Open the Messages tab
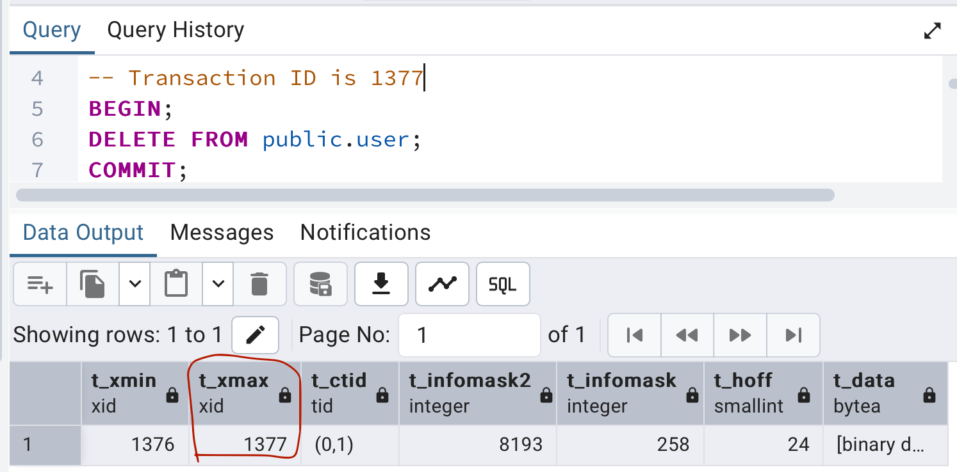Viewport: 957px width, 472px height. pos(222,232)
